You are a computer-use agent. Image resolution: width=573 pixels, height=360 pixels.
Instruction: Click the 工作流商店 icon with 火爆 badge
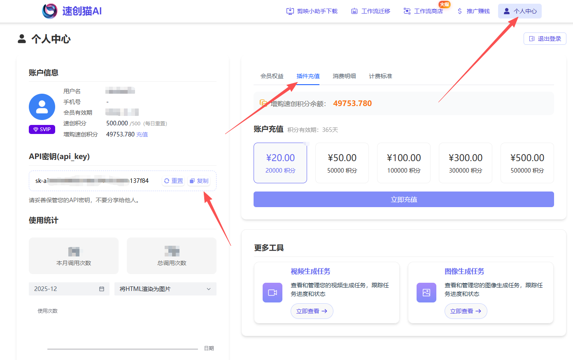408,11
